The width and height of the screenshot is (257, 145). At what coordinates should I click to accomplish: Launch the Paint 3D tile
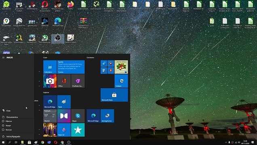[64, 130]
